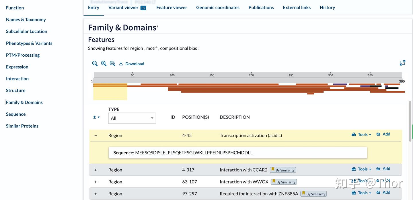This screenshot has width=413, height=200.
Task: Go to Sequence section
Action: coord(15,114)
